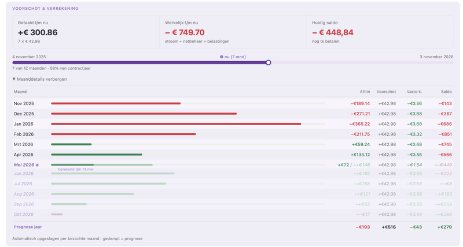Open the Mei 2026 current month row
Screen dimensions: 463x247
click(x=233, y=165)
